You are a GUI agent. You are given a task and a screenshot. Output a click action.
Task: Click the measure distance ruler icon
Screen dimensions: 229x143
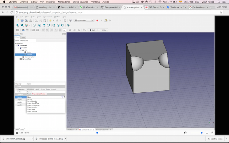click(68, 25)
